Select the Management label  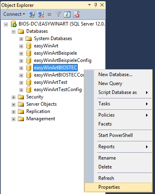(40, 119)
